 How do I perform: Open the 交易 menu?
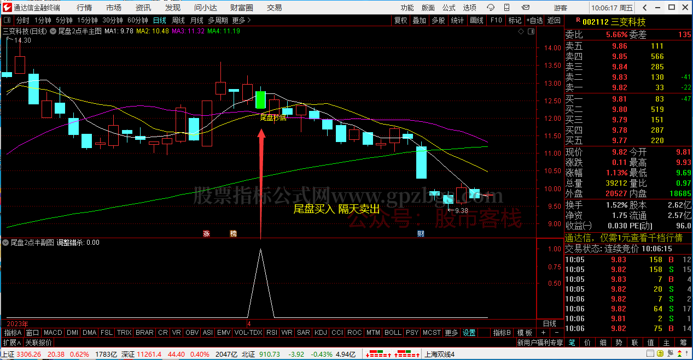pos(275,8)
